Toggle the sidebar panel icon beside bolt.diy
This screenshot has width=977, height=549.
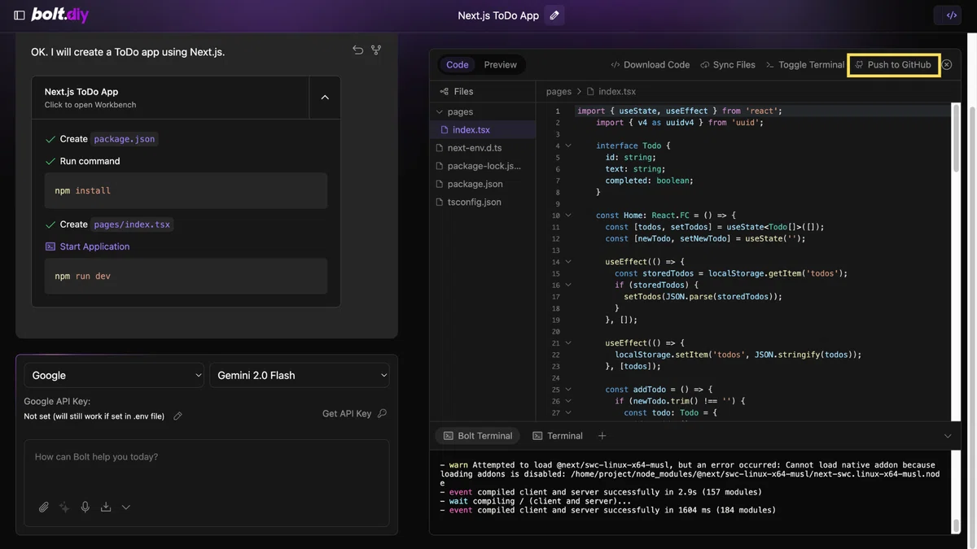point(20,15)
